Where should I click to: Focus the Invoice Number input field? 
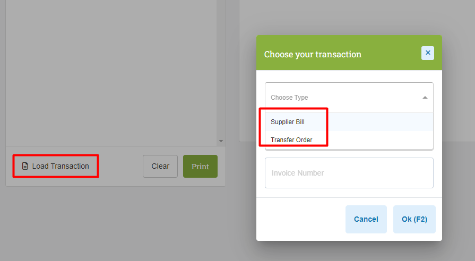[349, 173]
